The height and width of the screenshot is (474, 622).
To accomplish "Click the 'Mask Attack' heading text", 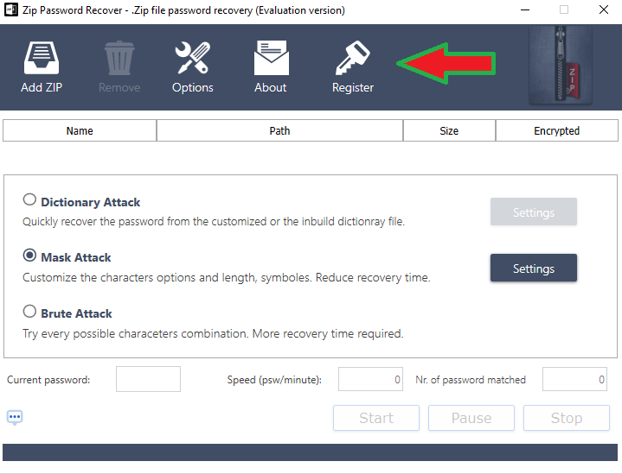I will point(76,257).
